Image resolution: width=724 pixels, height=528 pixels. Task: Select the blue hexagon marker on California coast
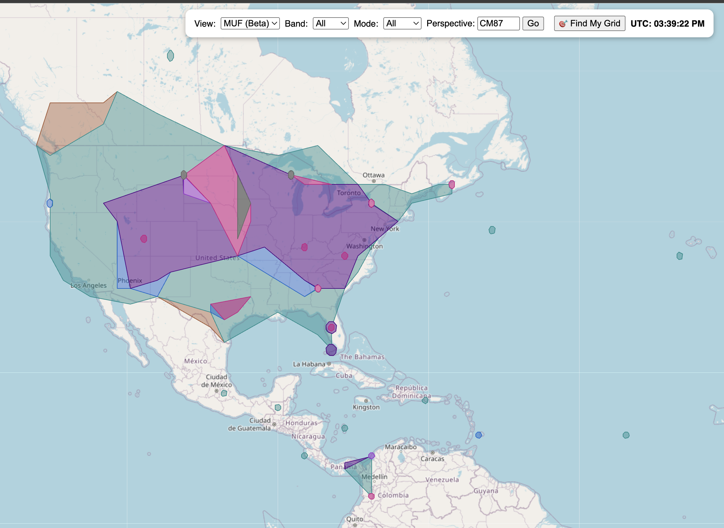[x=50, y=203]
